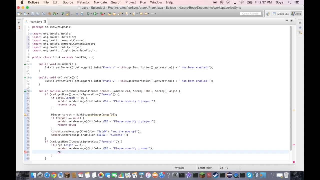Click Writable status bar field
This screenshot has height=180, width=320.
coord(179,168)
